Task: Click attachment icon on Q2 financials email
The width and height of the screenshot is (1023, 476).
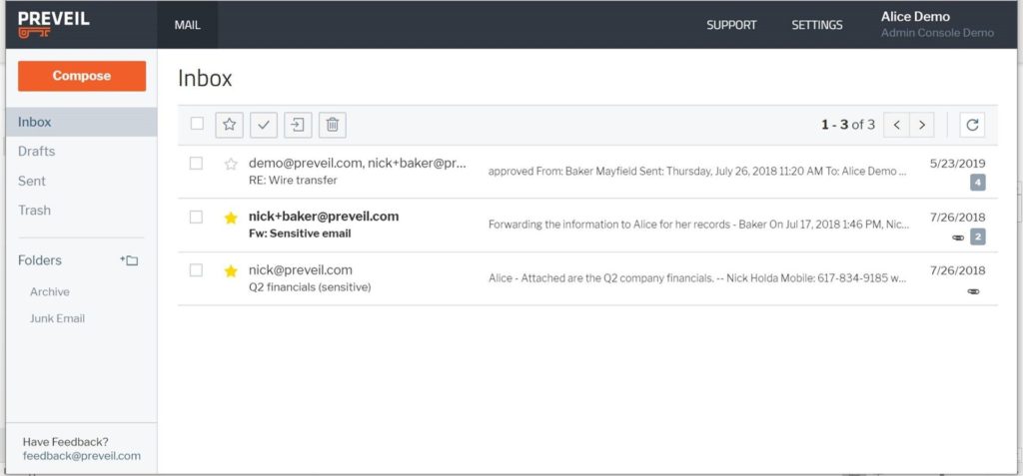Action: click(x=973, y=290)
